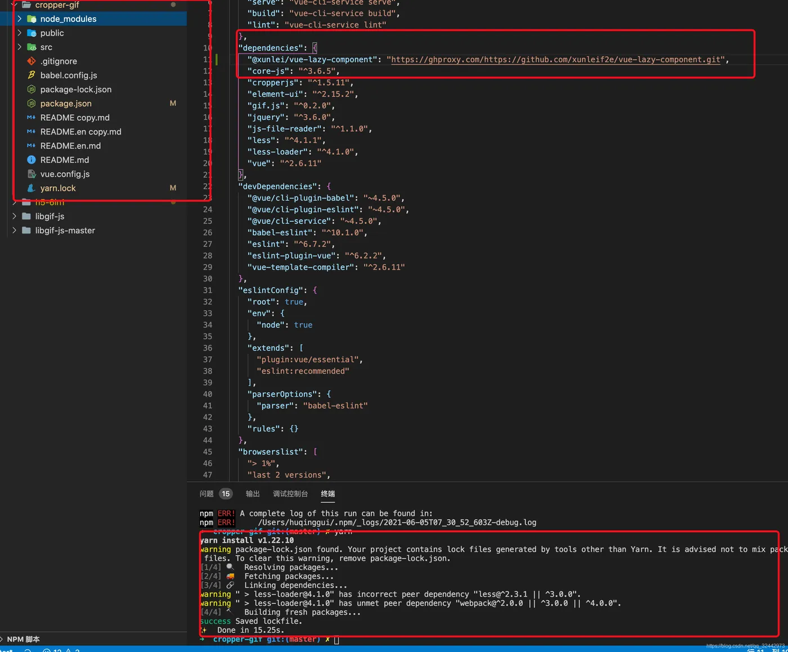Switch to the 输出 output tab
The image size is (788, 652).
coord(253,494)
